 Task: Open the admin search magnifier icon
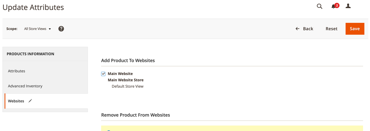click(319, 6)
